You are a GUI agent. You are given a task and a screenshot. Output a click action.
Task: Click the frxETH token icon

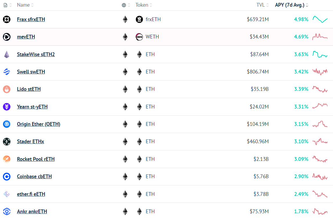coord(139,19)
